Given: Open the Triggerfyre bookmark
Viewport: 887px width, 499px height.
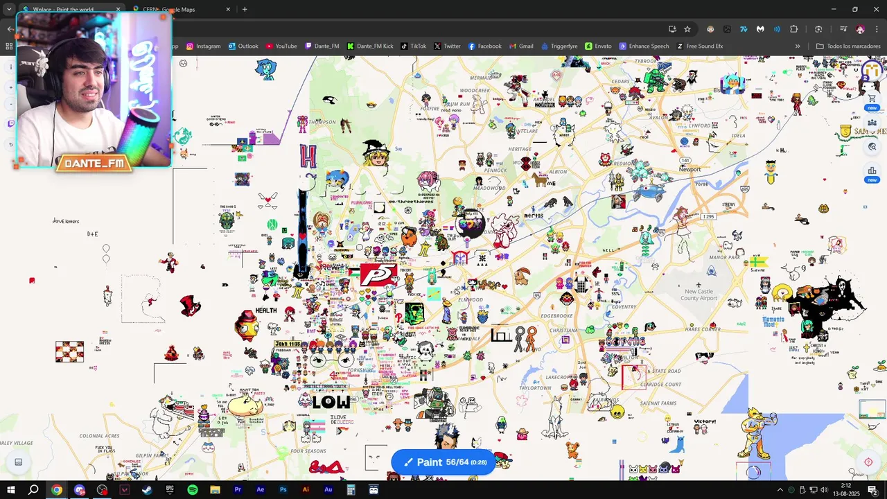Looking at the screenshot, I should coord(559,46).
